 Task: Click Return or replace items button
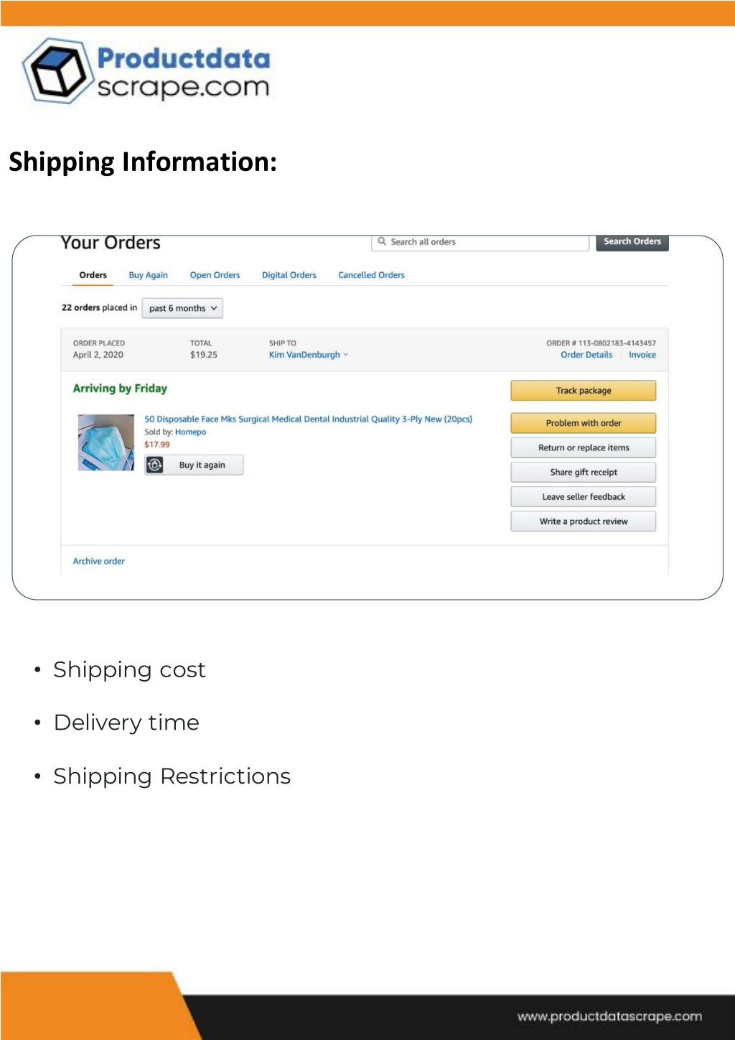[x=584, y=447]
